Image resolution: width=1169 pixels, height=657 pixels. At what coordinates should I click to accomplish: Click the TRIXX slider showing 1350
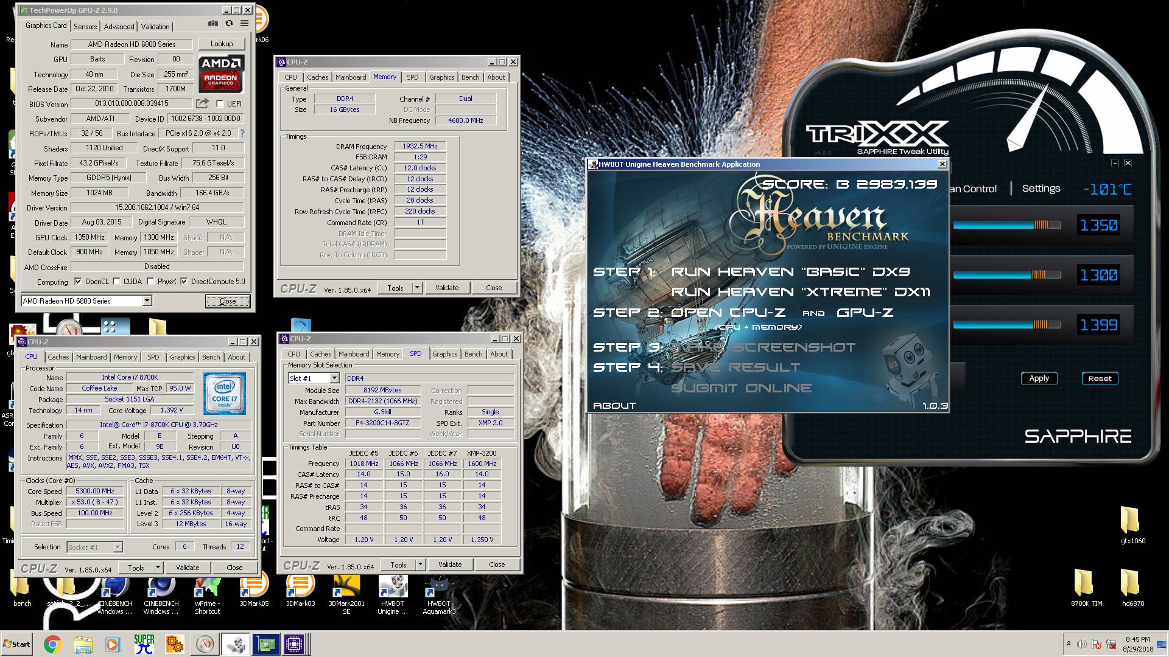1007,225
